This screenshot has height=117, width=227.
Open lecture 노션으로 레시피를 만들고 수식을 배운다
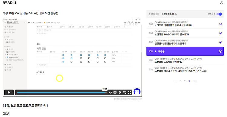pyautogui.click(x=173, y=25)
